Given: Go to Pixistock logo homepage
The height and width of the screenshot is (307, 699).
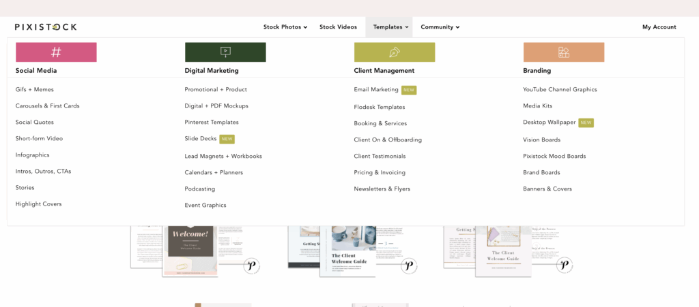Looking at the screenshot, I should pos(46,27).
